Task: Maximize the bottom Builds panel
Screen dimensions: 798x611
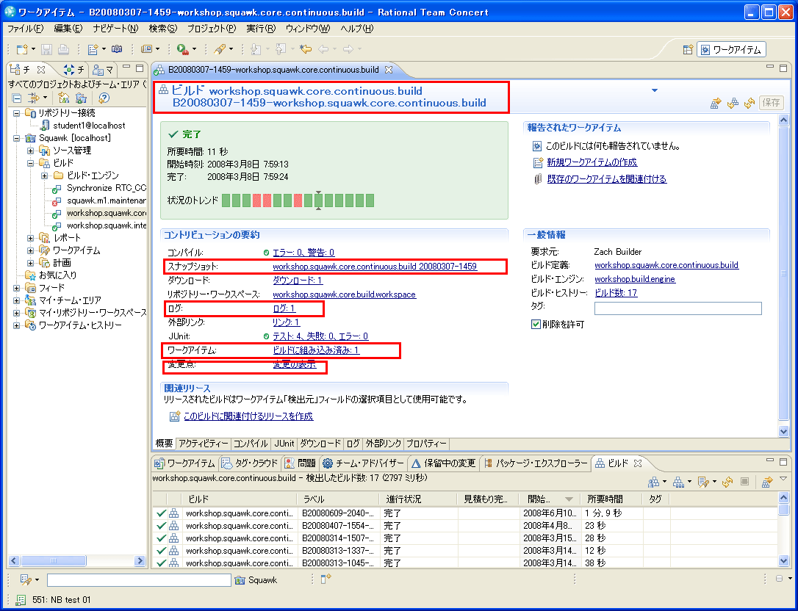Action: point(783,461)
